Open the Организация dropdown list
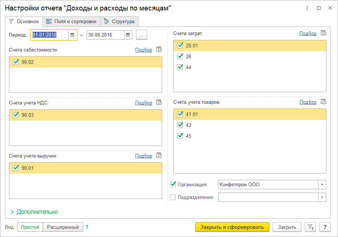Viewport: 338px width, 237px height. [322, 185]
